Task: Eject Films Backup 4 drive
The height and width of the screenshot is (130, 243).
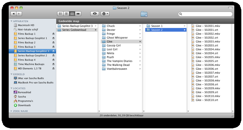Action: (53, 60)
